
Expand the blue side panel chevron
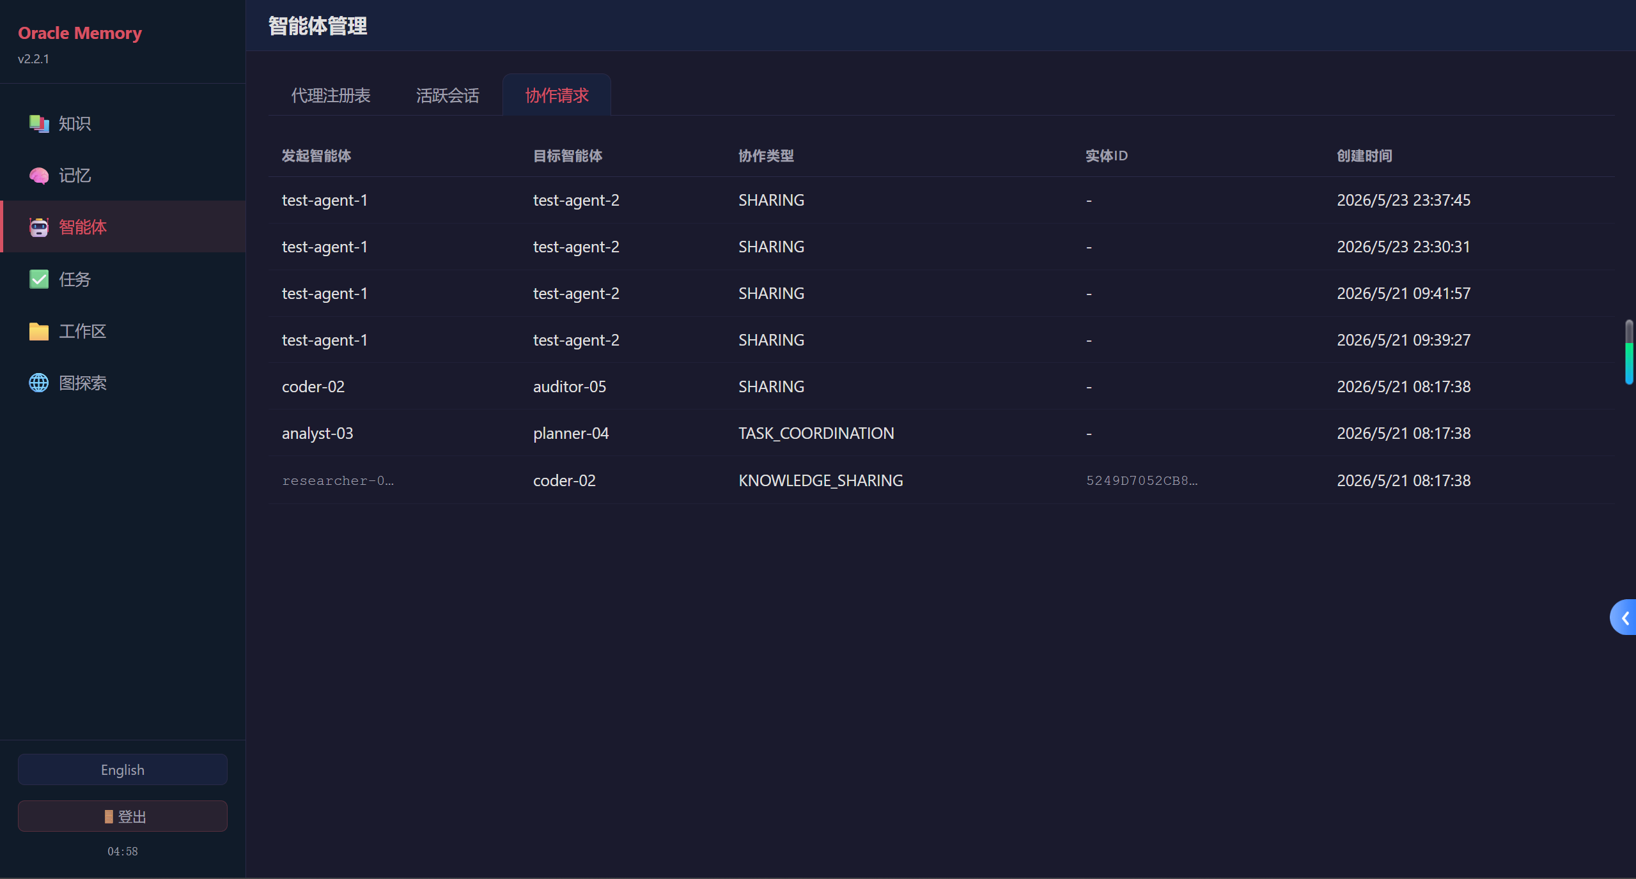pos(1624,618)
